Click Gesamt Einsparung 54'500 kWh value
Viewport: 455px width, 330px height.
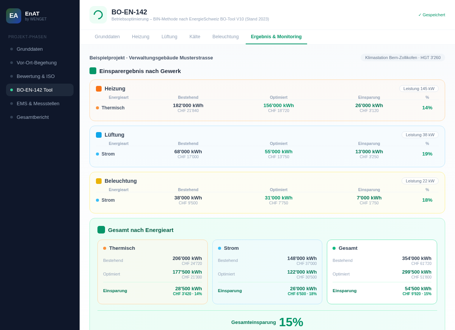pyautogui.click(x=418, y=288)
